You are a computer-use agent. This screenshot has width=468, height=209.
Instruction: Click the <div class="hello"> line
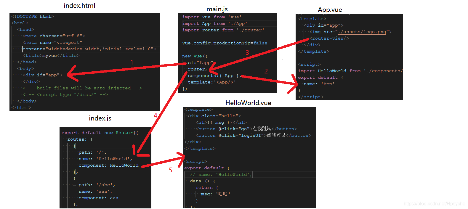click(x=214, y=116)
